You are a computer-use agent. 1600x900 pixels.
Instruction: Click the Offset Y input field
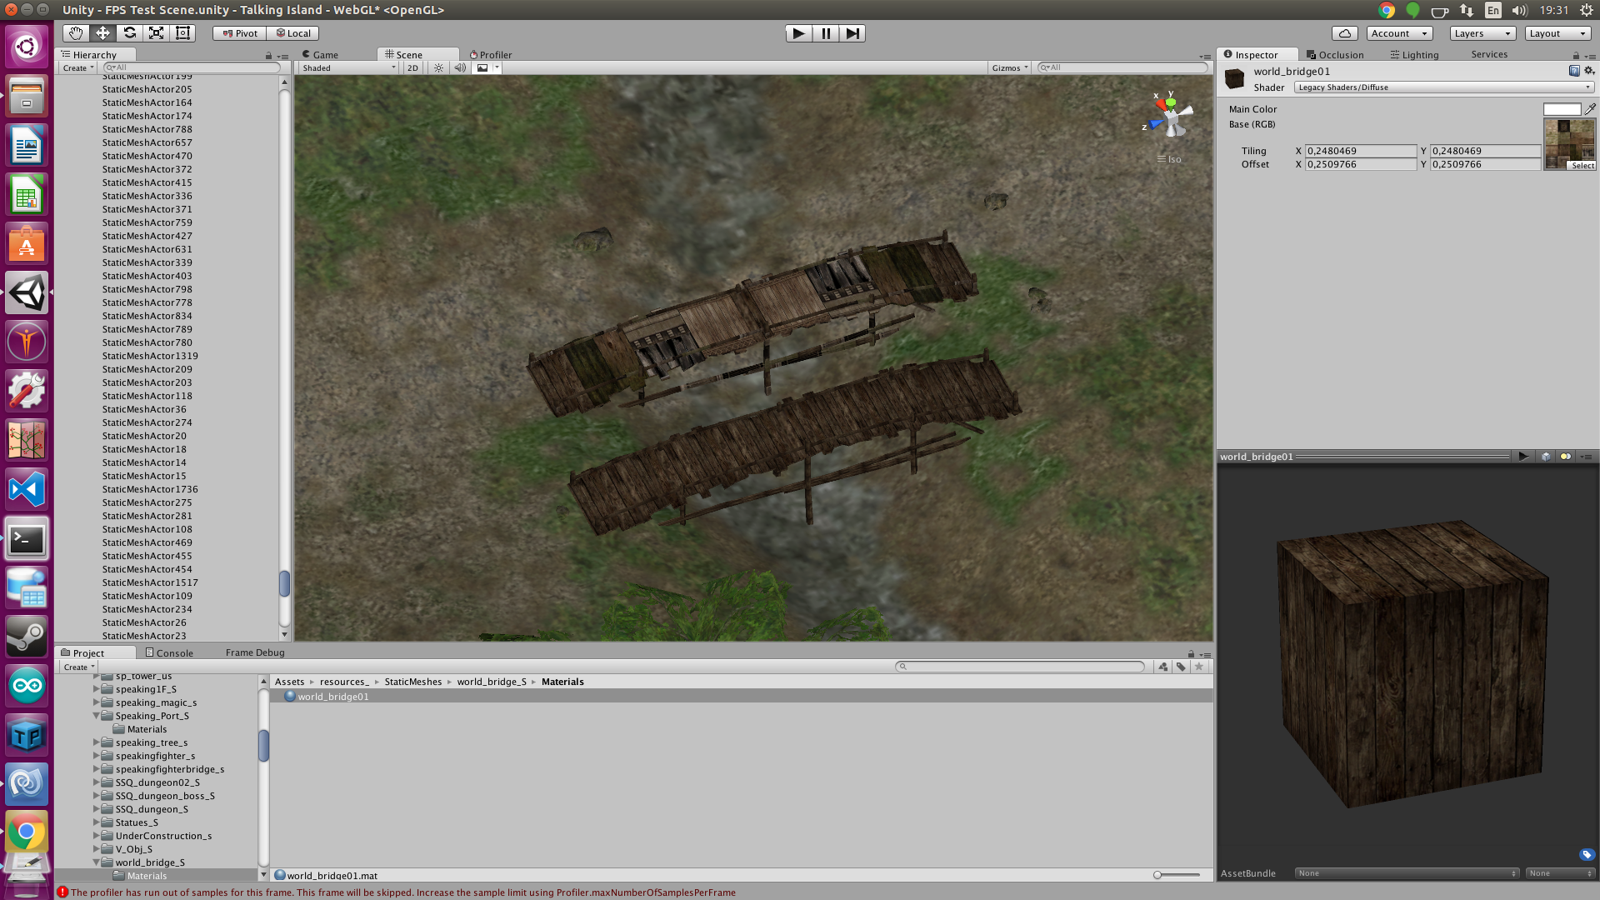[1485, 164]
